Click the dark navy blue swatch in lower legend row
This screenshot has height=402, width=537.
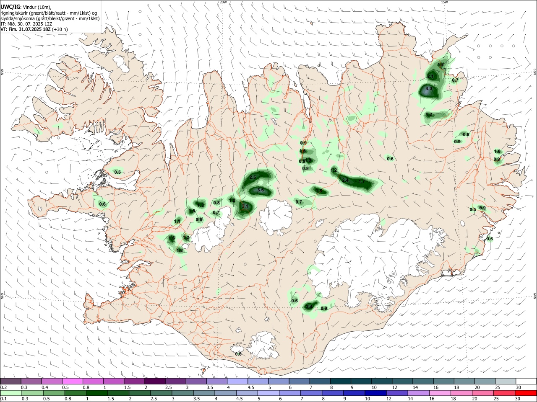coord(375,393)
